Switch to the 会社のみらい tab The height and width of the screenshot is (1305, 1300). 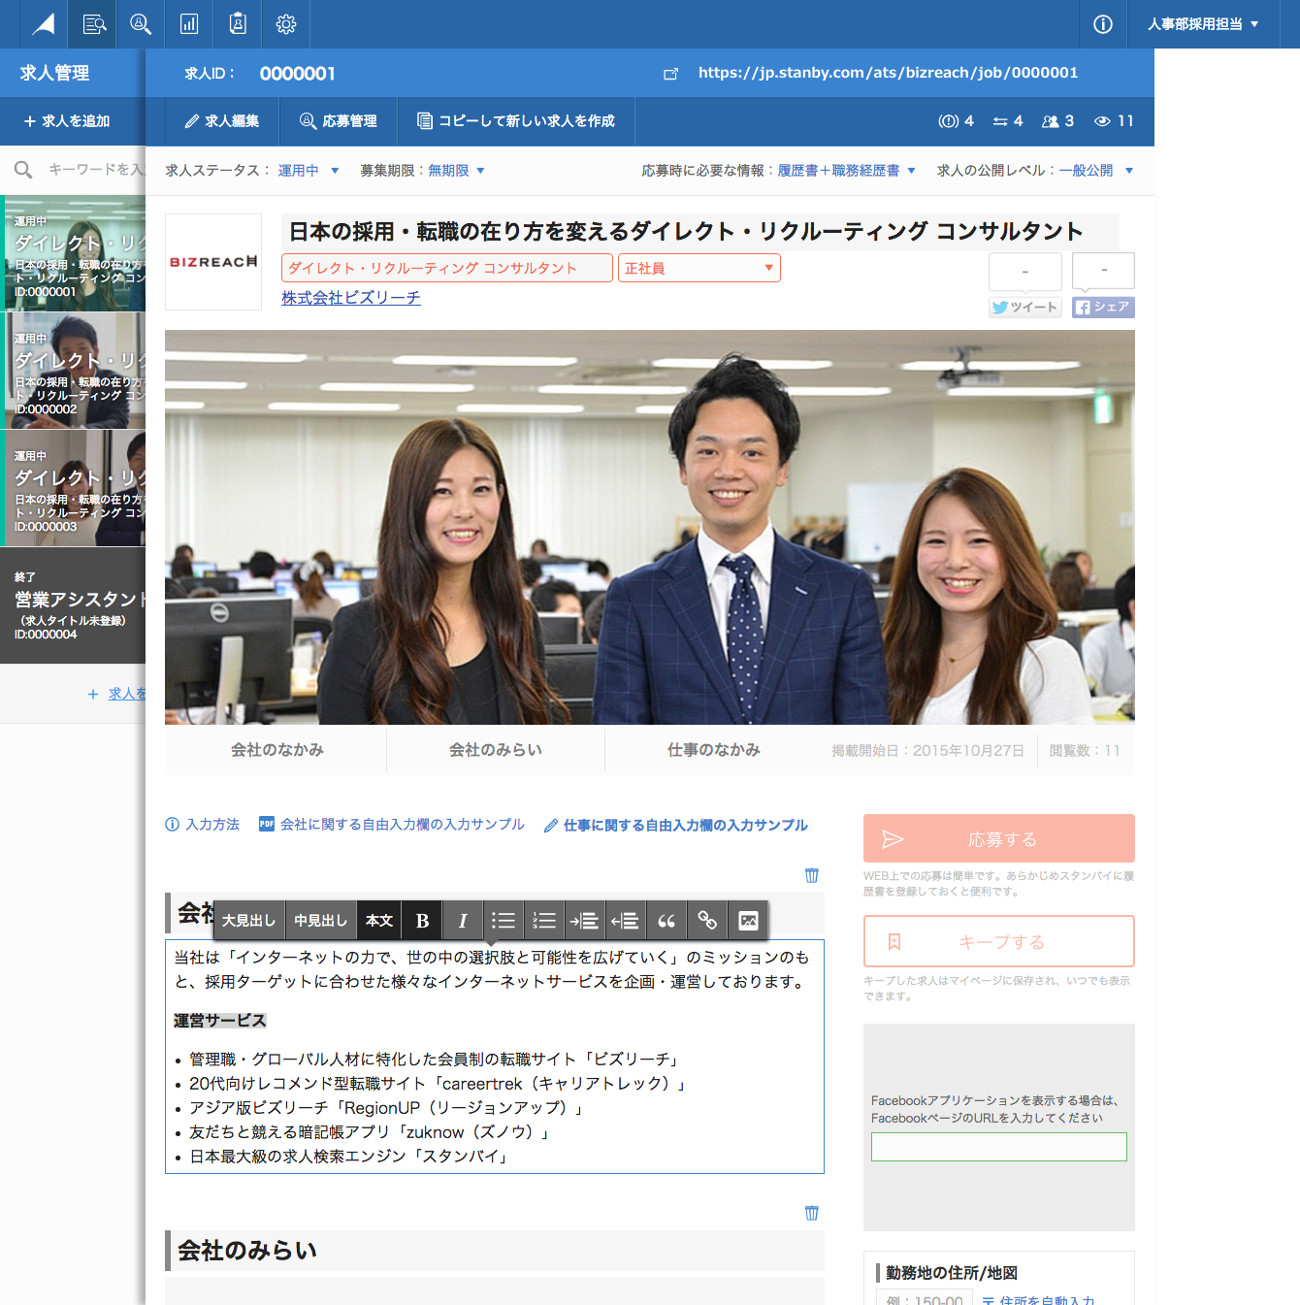[496, 750]
